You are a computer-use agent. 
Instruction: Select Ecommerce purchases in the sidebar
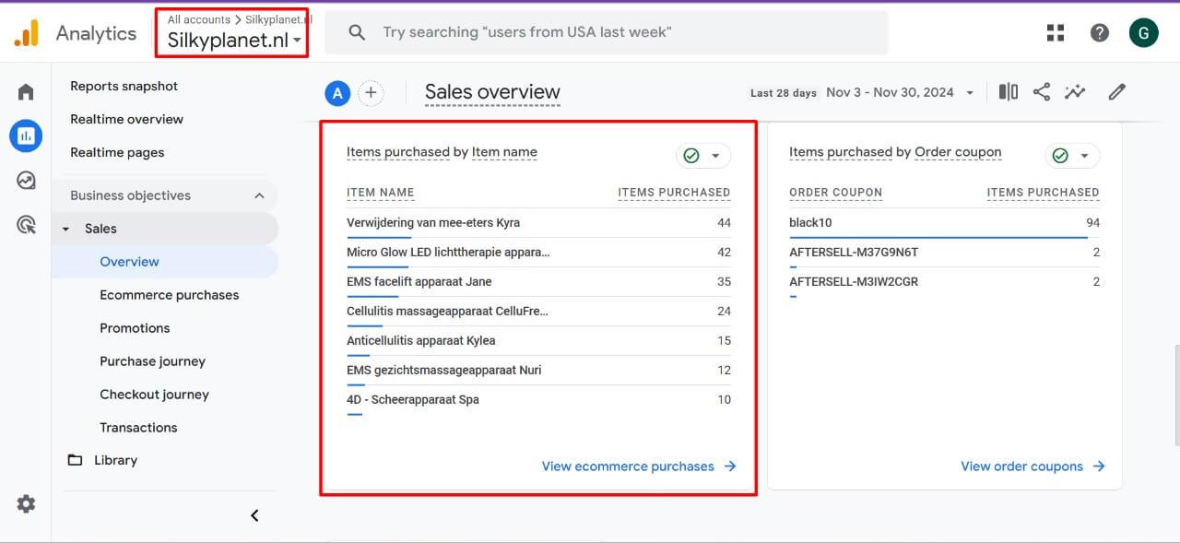click(x=170, y=295)
